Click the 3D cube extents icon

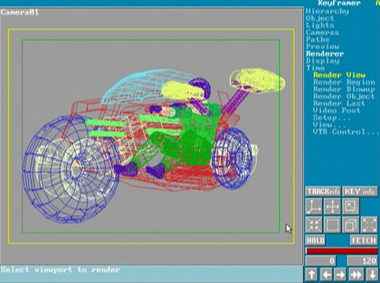coord(351,225)
